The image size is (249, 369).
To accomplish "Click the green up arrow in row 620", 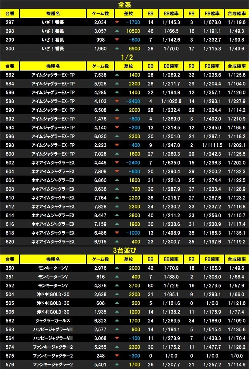I will (117, 242).
